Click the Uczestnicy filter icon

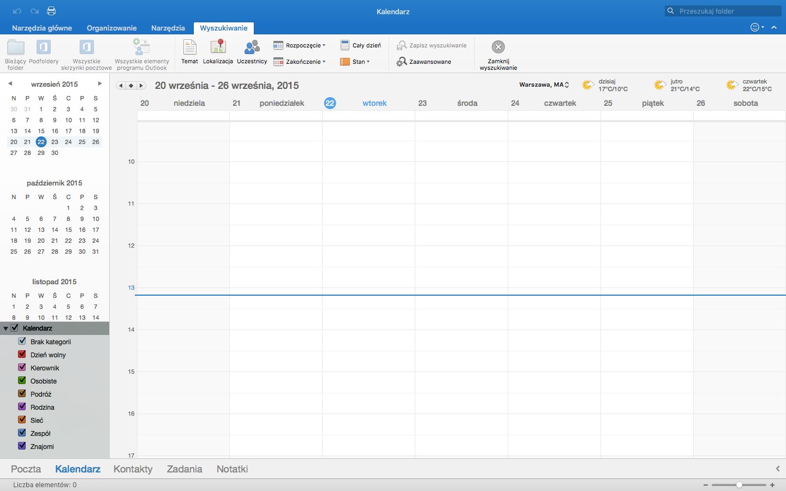point(252,52)
